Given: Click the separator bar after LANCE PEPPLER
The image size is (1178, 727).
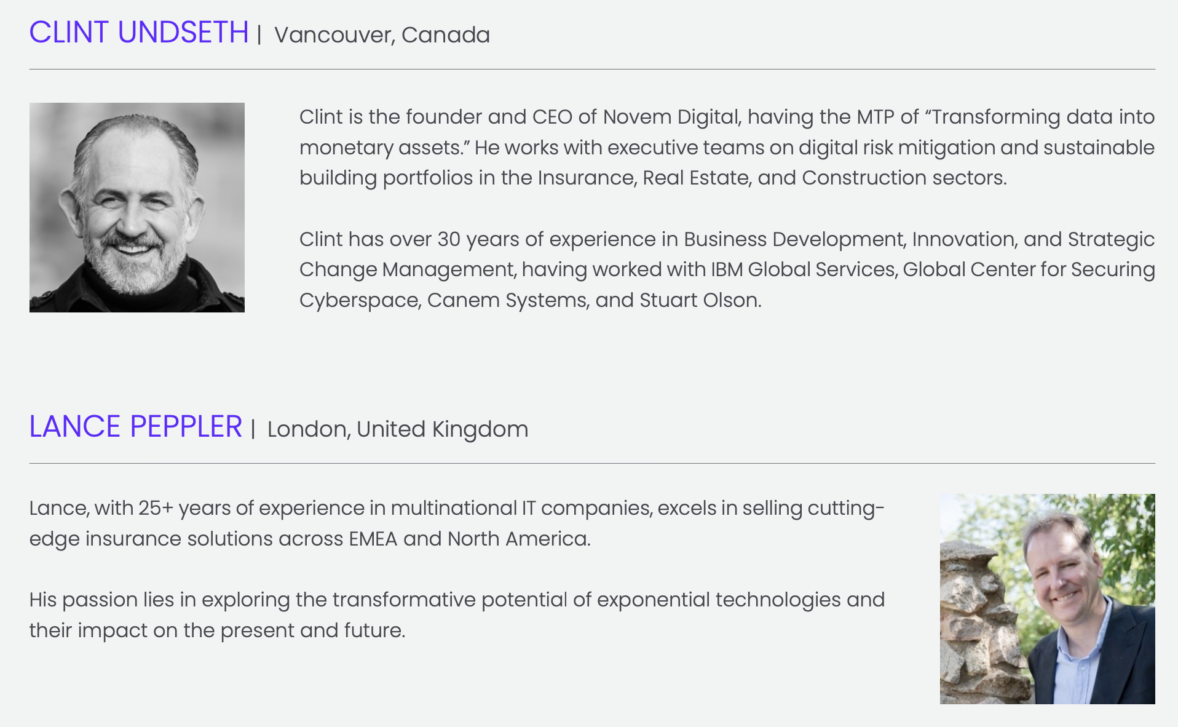Looking at the screenshot, I should [253, 429].
